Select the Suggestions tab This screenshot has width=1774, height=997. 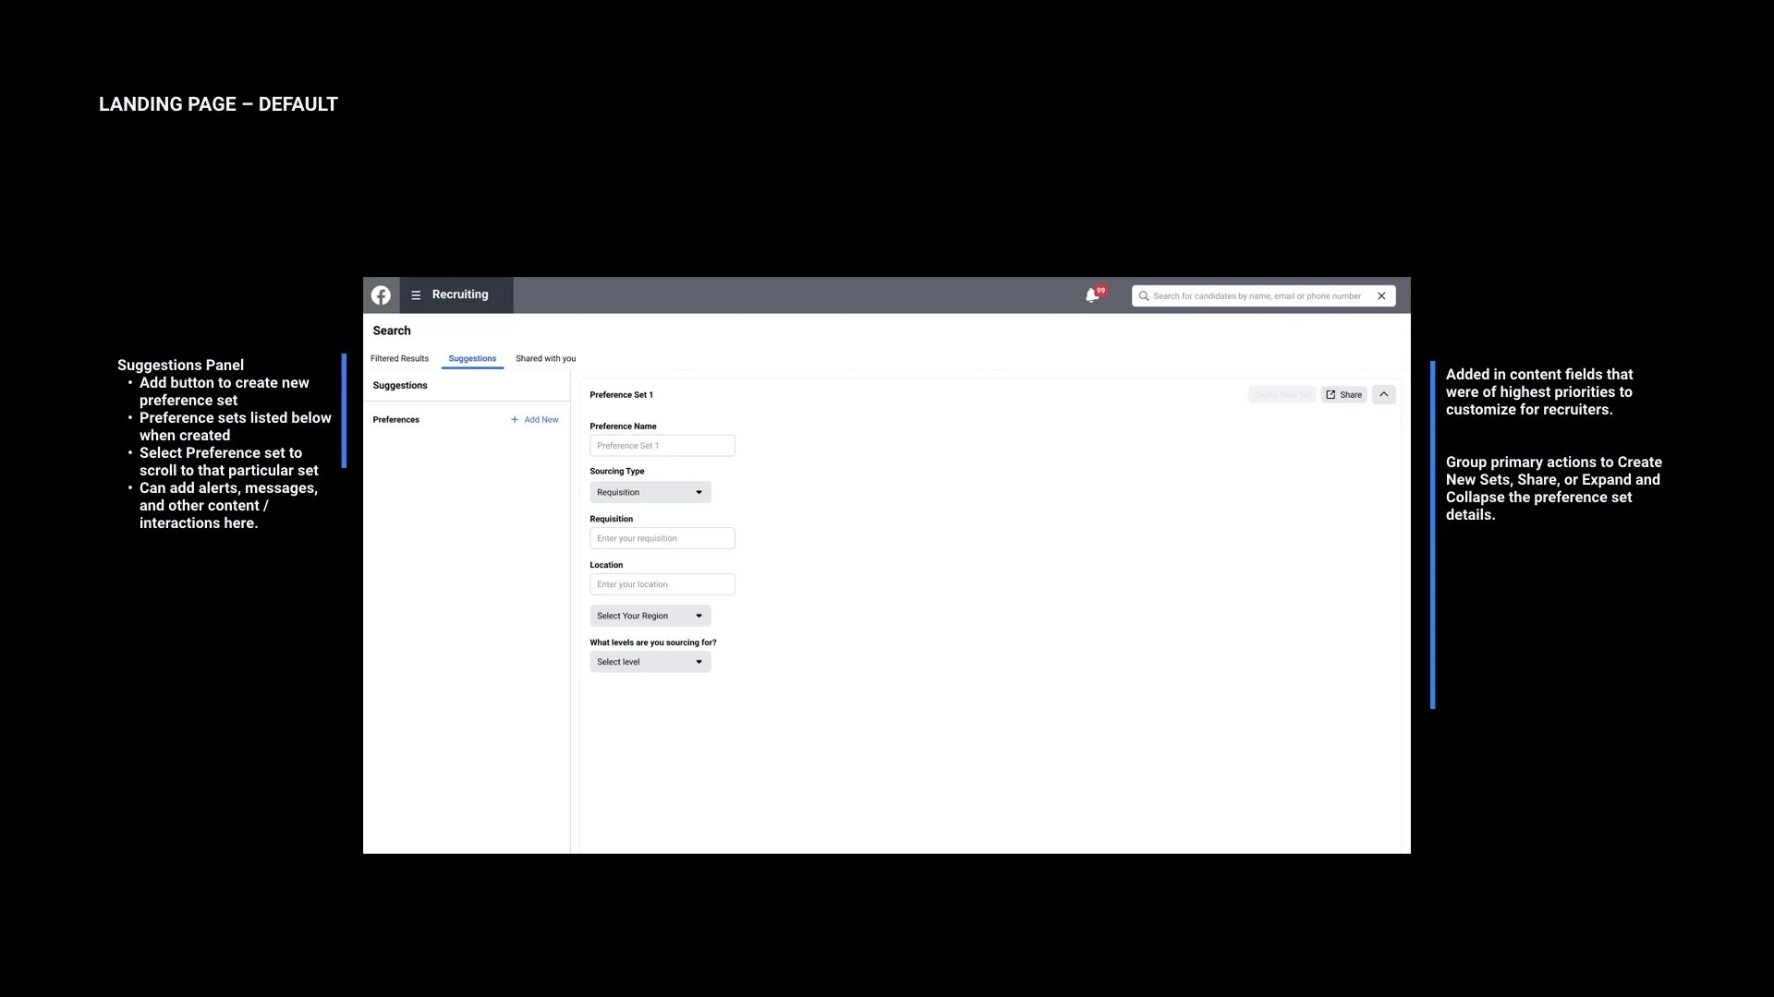click(472, 358)
